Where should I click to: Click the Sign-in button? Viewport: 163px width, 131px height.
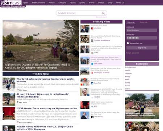tap(142, 48)
